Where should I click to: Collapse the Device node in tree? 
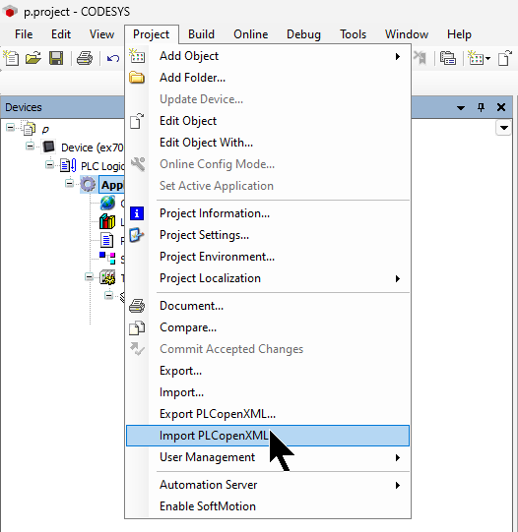tap(31, 147)
